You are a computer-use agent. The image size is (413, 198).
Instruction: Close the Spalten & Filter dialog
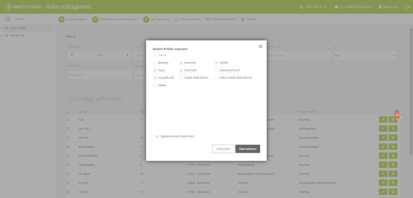coord(260,46)
